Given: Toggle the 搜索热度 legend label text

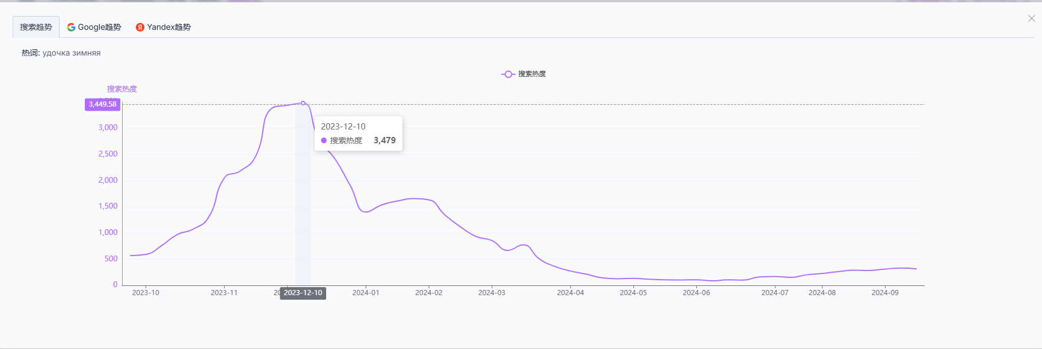Looking at the screenshot, I should pyautogui.click(x=532, y=74).
